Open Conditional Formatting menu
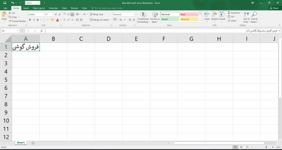This screenshot has height=150, width=282. coord(143,18)
